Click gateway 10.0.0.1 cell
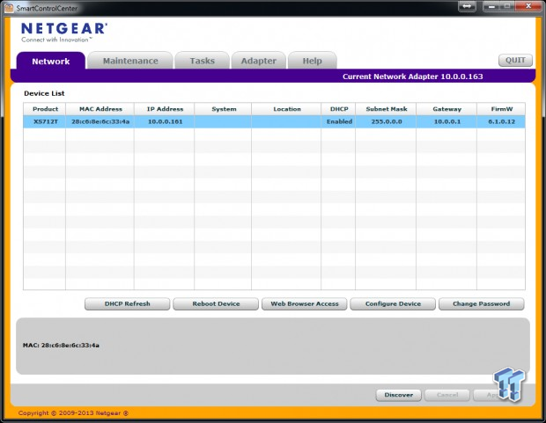Viewport: 546px width, 423px height. pyautogui.click(x=446, y=121)
